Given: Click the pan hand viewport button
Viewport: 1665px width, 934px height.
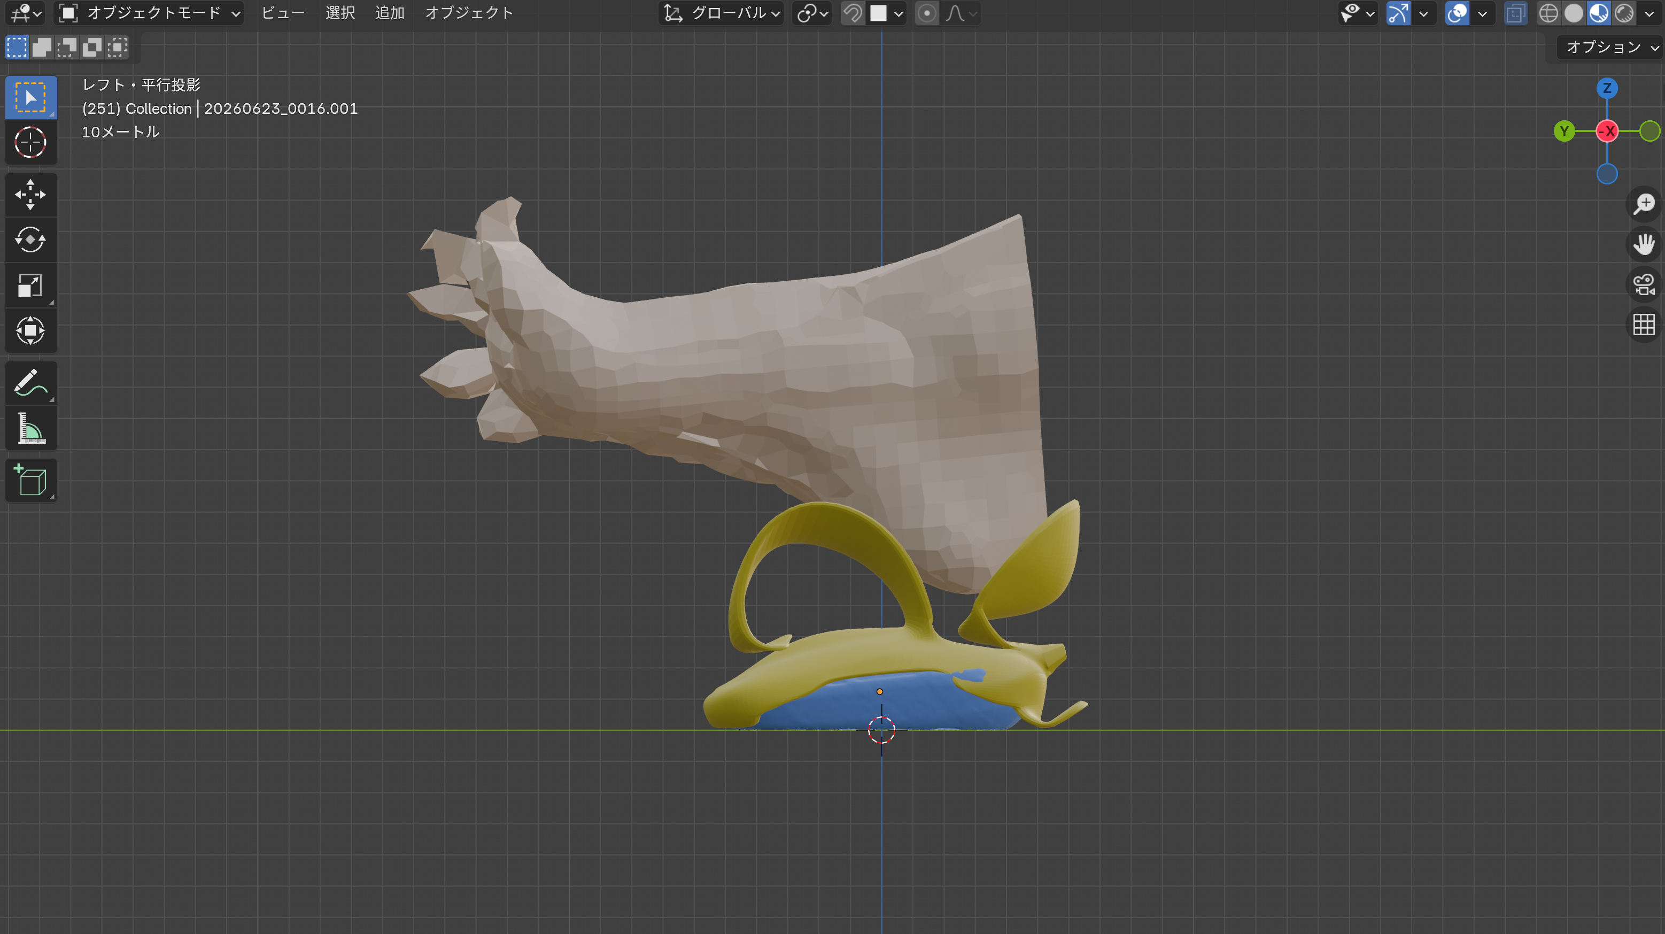Looking at the screenshot, I should [x=1644, y=244].
